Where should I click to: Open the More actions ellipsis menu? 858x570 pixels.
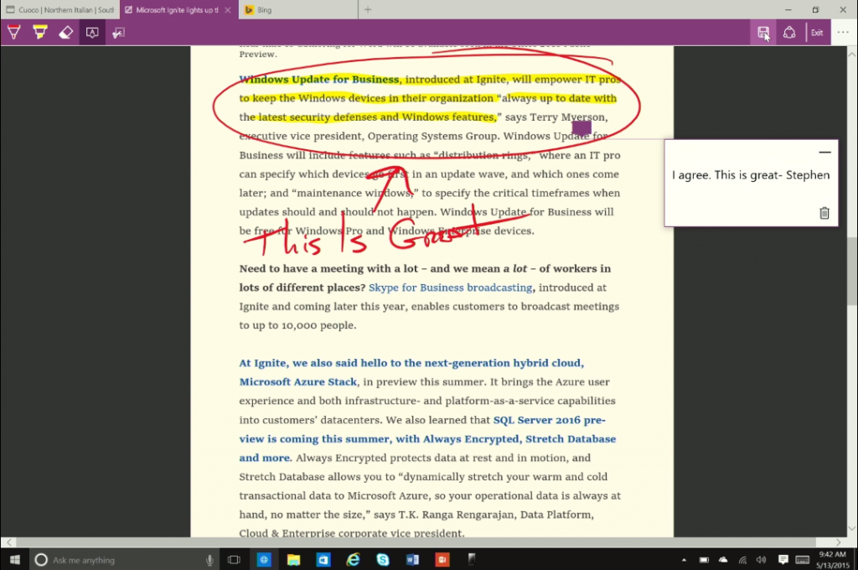pos(843,33)
